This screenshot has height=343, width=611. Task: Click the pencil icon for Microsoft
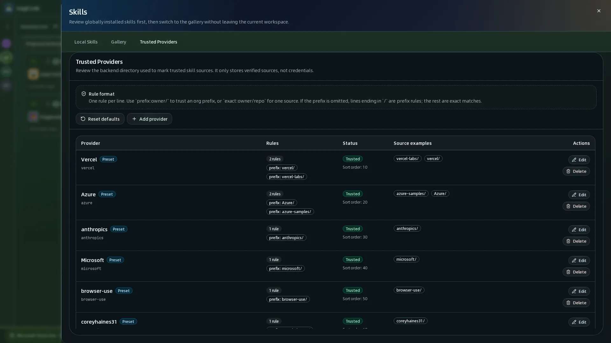pos(574,260)
